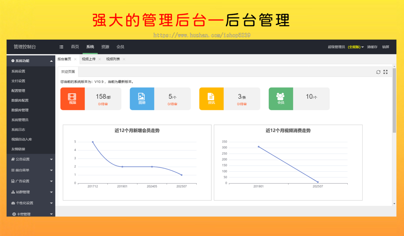Click the 会员 member group icon
The height and width of the screenshot is (236, 404).
[x=281, y=99]
